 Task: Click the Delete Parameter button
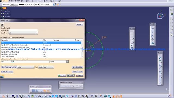(7, 72)
